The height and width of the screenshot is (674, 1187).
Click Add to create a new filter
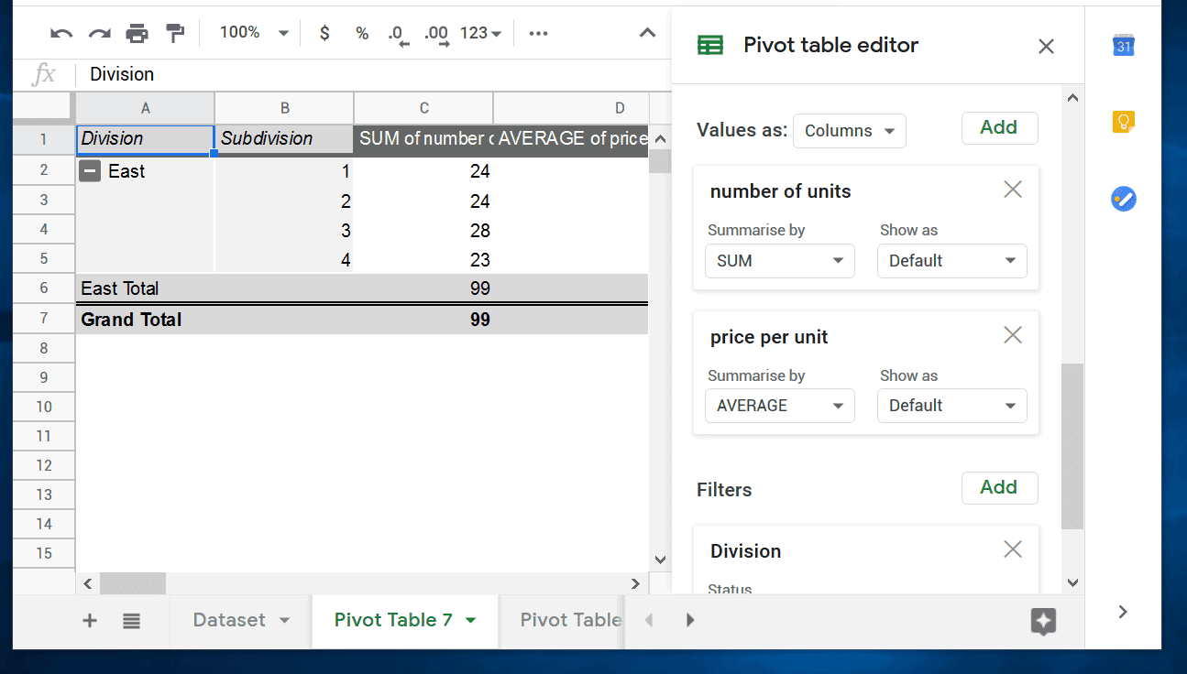tap(999, 488)
